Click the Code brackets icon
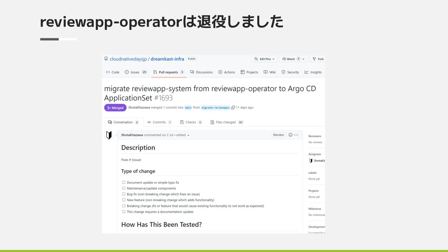448x252 pixels. coord(108,72)
